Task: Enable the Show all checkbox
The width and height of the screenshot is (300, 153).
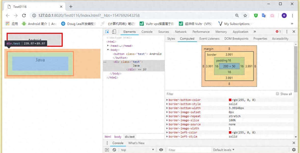Action: point(278,94)
